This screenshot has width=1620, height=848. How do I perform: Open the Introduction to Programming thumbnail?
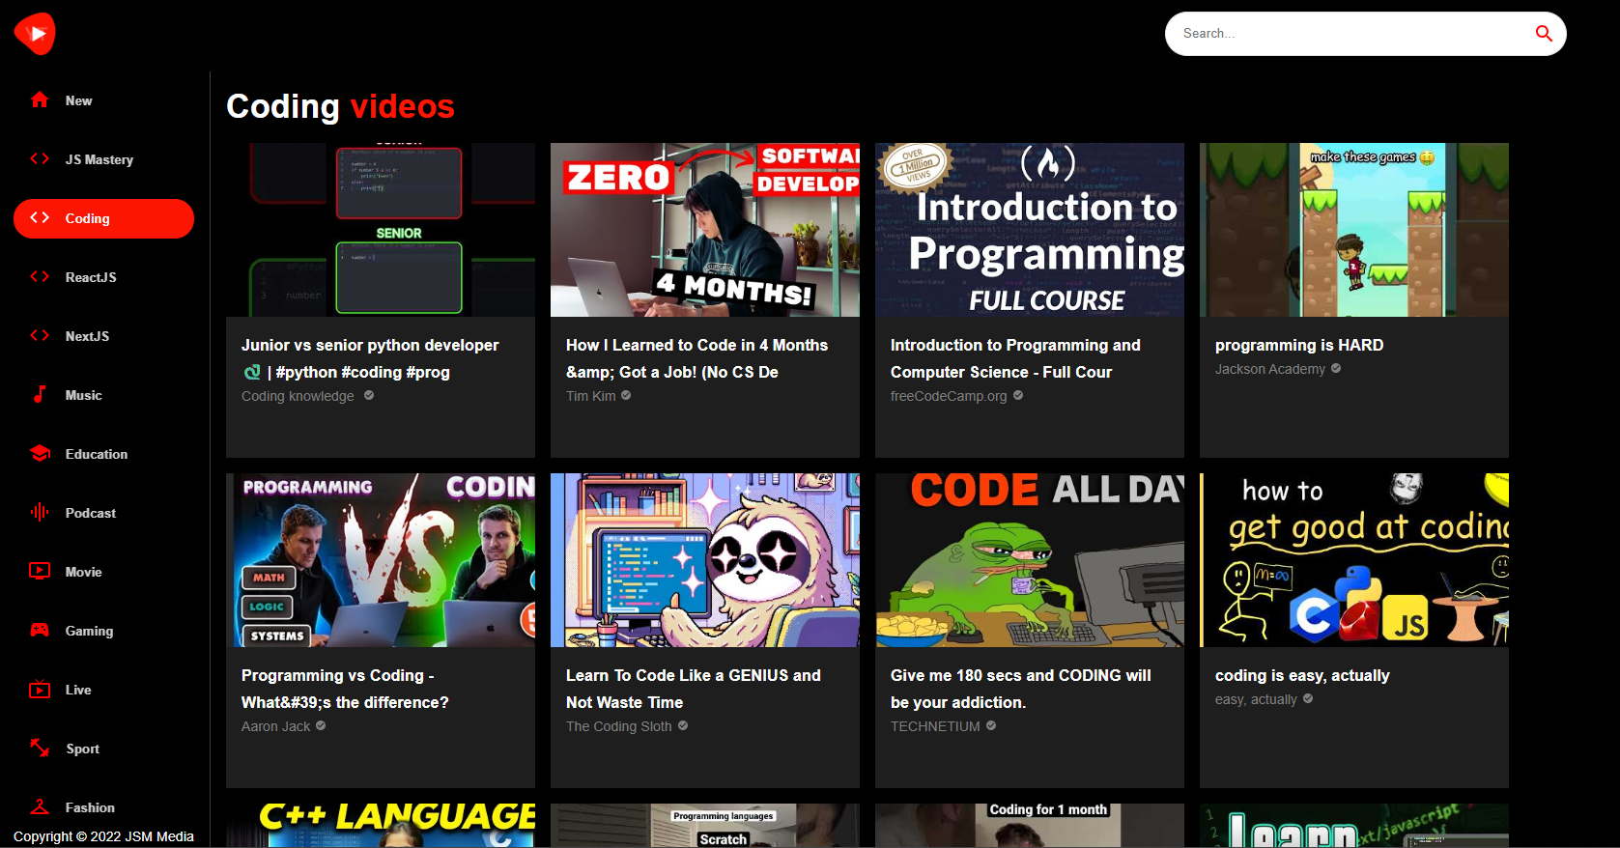pyautogui.click(x=1029, y=230)
